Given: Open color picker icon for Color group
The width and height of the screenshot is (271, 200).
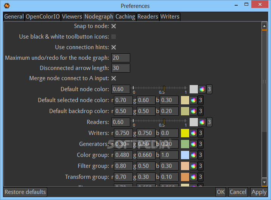Looking at the screenshot, I should 193,155.
